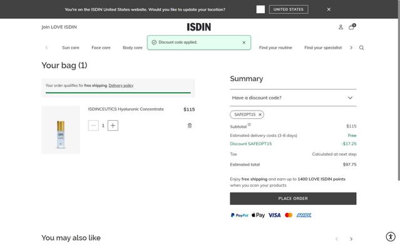
Task: Click the Mastercard payment logo
Action: 289,215
